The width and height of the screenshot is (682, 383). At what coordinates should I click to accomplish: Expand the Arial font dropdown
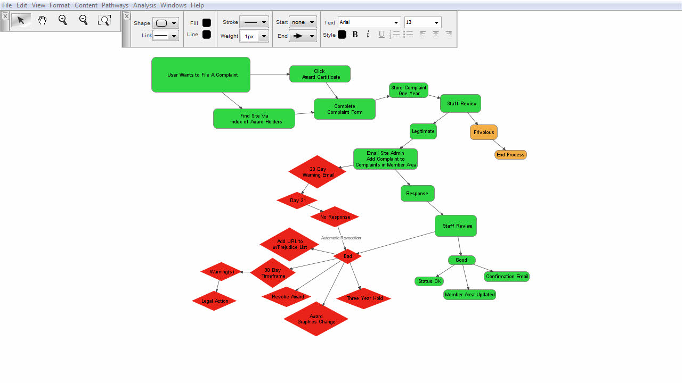(x=396, y=22)
